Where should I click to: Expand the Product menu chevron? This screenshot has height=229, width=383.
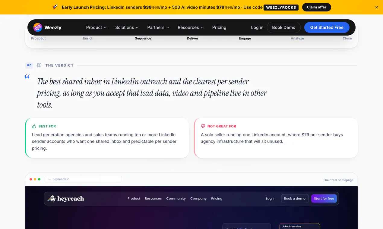pyautogui.click(x=105, y=27)
